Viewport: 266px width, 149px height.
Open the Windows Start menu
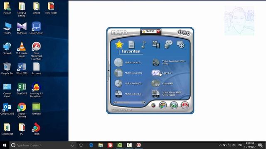click(5, 145)
